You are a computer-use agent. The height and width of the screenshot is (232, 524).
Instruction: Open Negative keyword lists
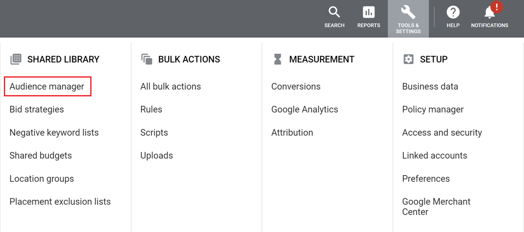(54, 132)
